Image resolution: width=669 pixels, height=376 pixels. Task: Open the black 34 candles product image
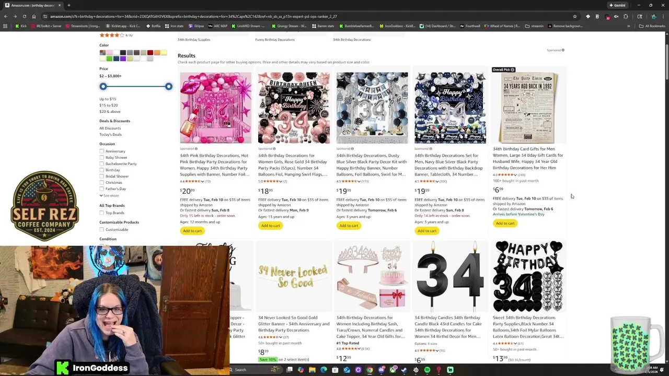[x=450, y=276]
